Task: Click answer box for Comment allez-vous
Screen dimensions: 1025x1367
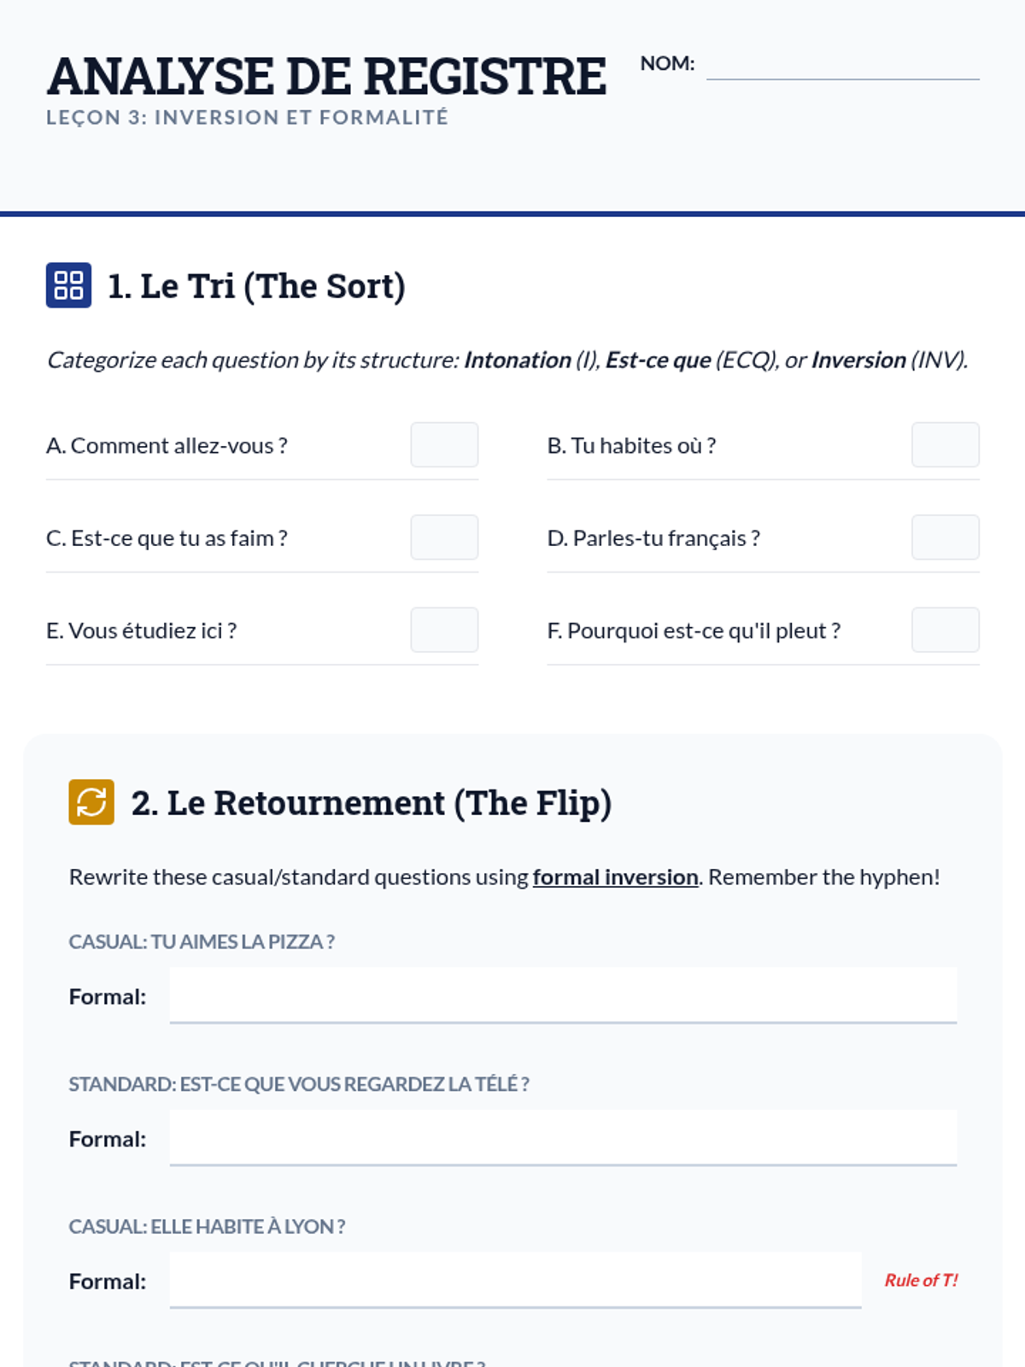Action: [444, 445]
